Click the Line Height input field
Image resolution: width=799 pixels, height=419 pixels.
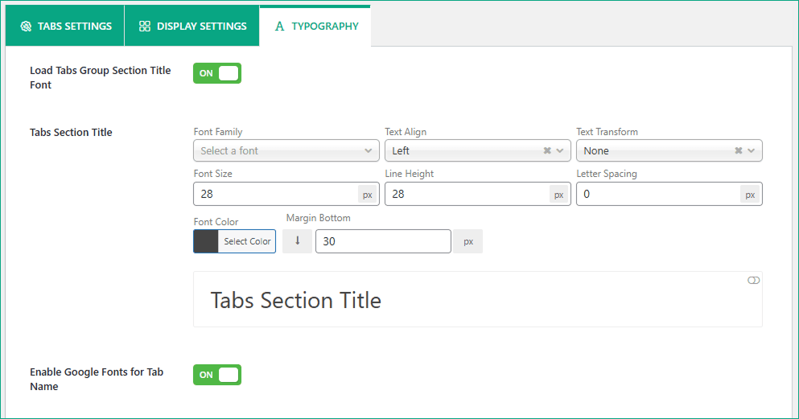point(467,195)
